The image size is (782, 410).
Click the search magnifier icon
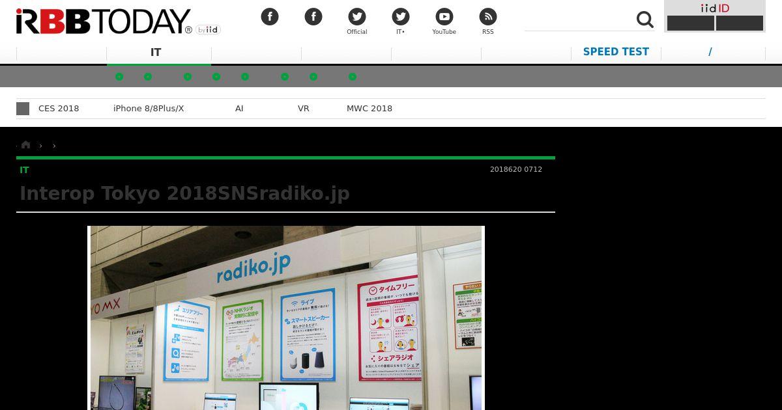(x=645, y=20)
